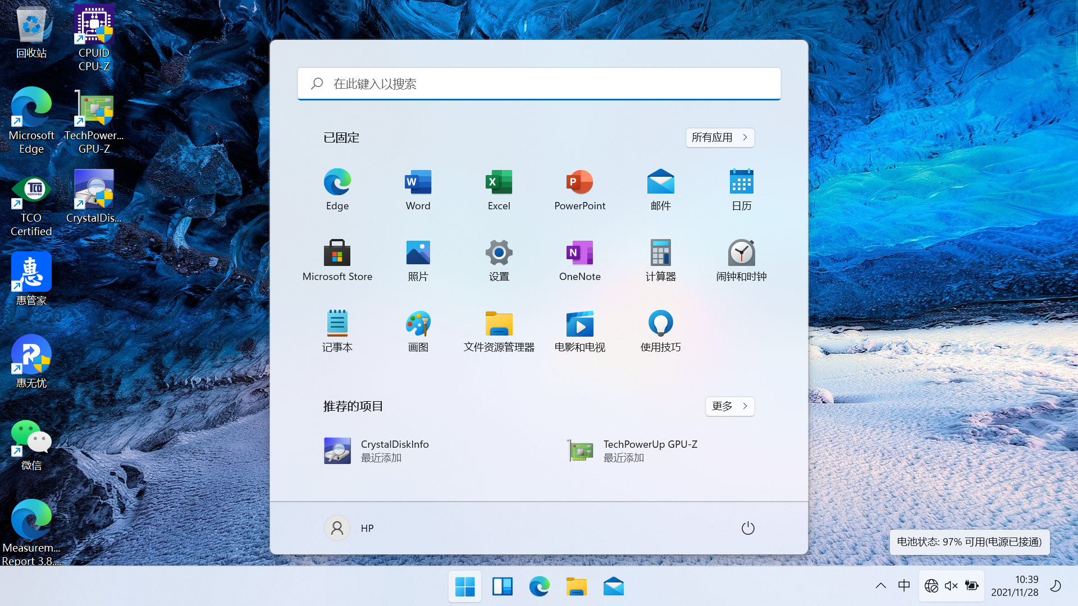The width and height of the screenshot is (1078, 606).
Task: Open the 照片 photos app
Action: coord(418,260)
